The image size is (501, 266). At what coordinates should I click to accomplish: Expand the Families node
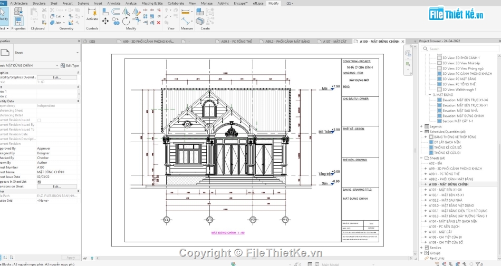coord(421,248)
